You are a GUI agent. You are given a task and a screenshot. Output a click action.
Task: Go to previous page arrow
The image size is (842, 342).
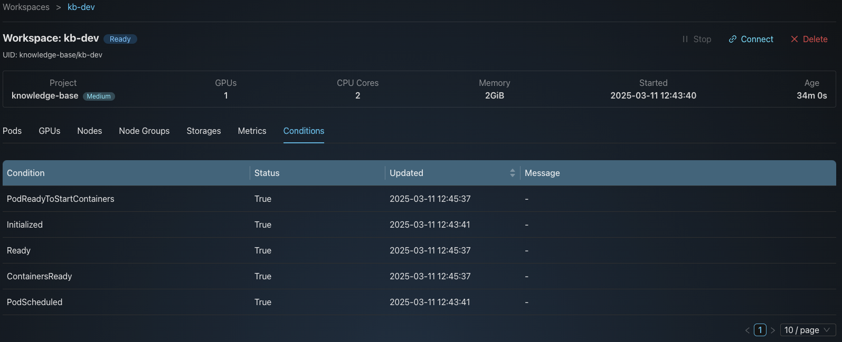coord(747,330)
